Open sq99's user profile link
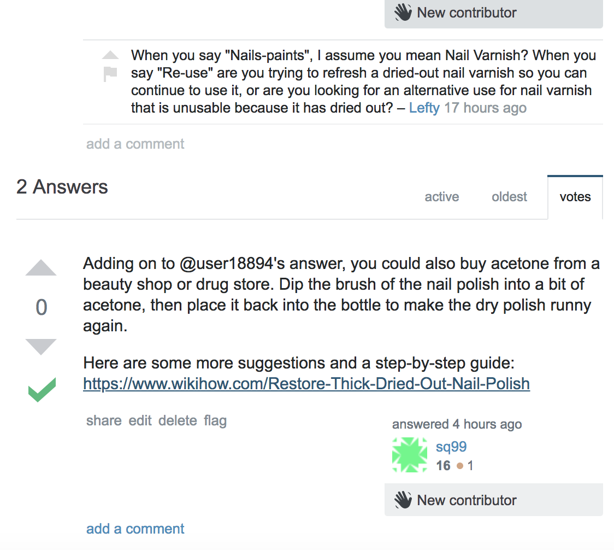Screen dimensions: 614x550 (451, 447)
